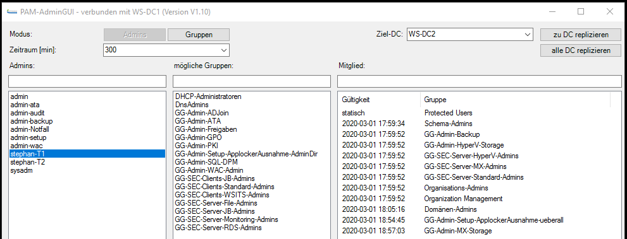Click 'alle DC replizieren' button
This screenshot has width=627, height=239.
pyautogui.click(x=581, y=50)
